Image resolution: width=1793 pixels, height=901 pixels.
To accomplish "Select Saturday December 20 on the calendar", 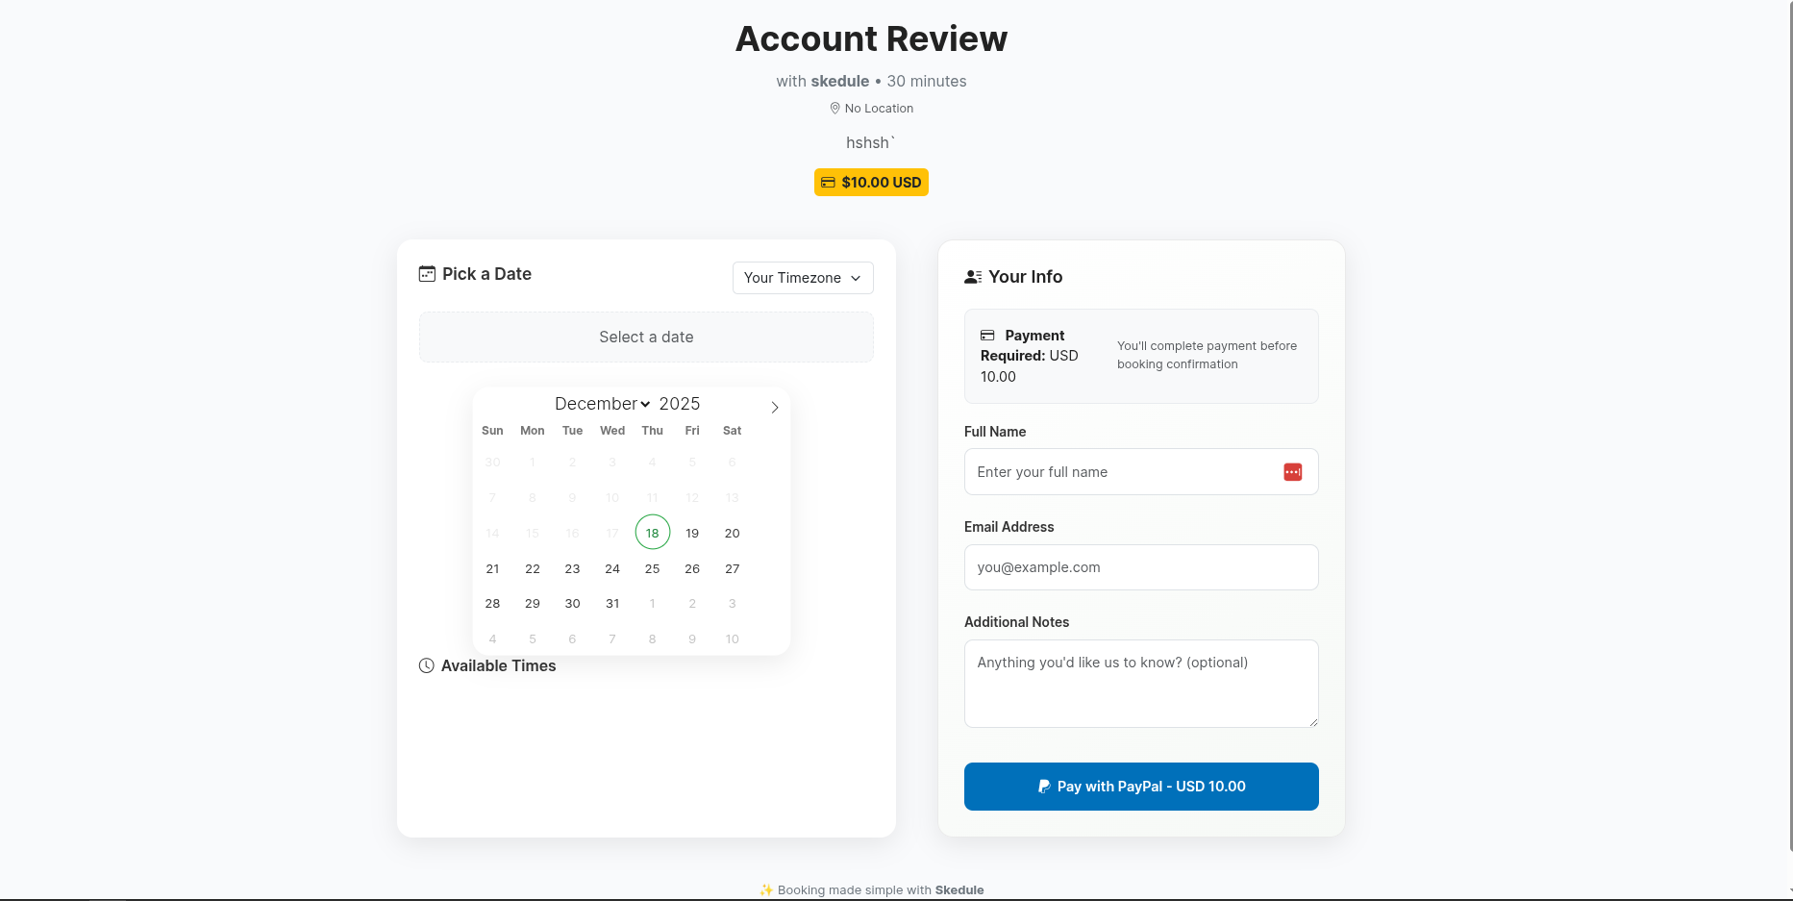I will click(x=732, y=533).
